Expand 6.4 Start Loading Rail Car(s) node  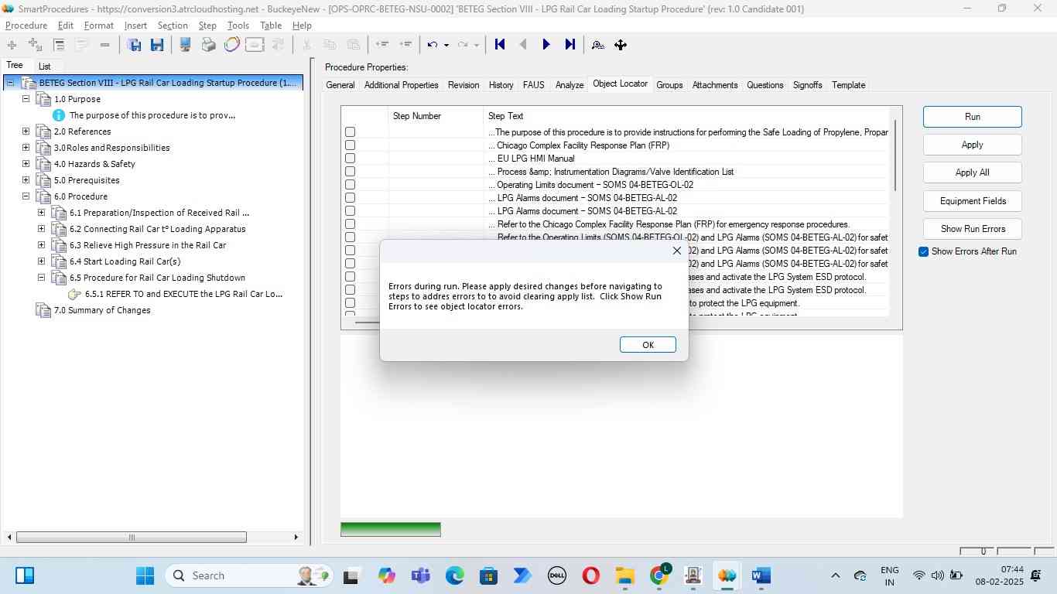(x=41, y=261)
